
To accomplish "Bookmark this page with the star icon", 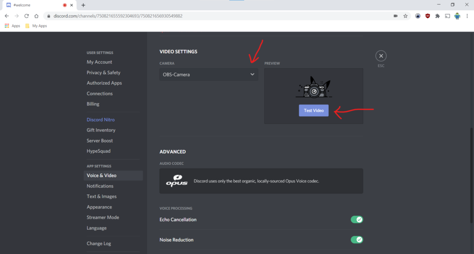I will point(405,16).
